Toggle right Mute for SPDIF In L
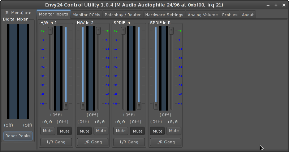Screen dimensions: 289x152 [138, 131]
